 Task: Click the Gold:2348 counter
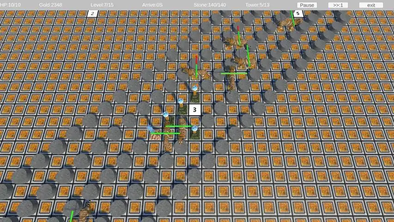(50, 5)
